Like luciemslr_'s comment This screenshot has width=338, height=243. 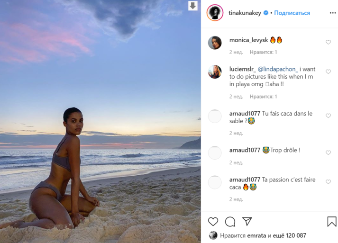328,72
